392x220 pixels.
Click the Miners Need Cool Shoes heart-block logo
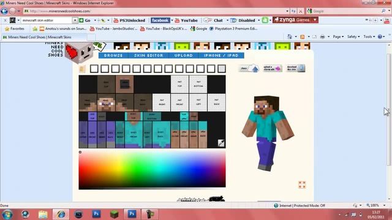tap(79, 53)
